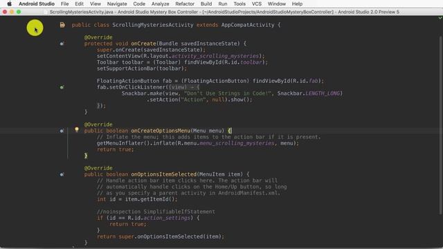Click the green inspection status checkmark

440,18
